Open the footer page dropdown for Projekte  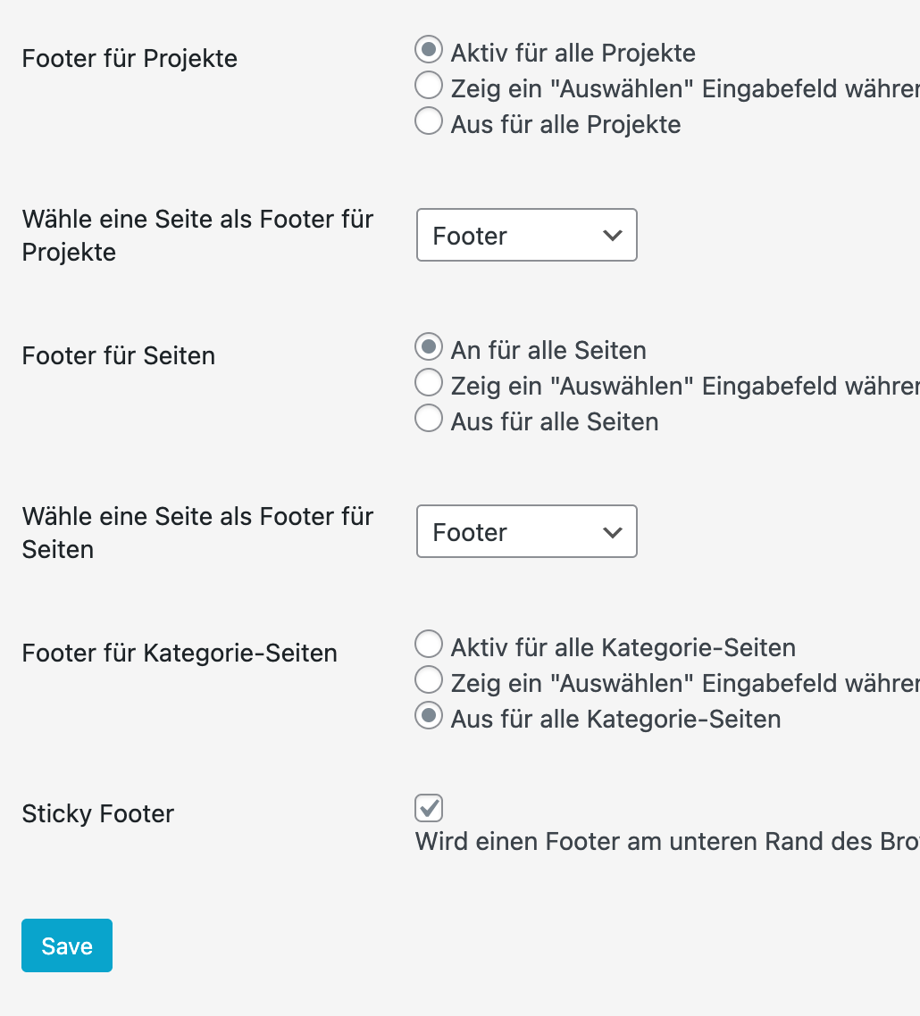click(x=526, y=236)
